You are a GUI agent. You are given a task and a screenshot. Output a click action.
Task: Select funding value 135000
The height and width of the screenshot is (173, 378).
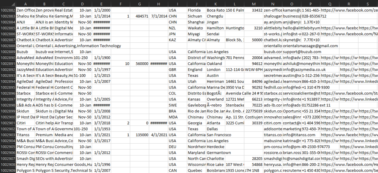pos(140,135)
